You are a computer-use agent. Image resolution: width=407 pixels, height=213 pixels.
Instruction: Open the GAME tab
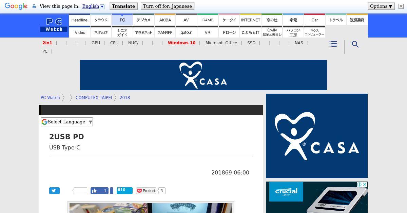pyautogui.click(x=208, y=20)
